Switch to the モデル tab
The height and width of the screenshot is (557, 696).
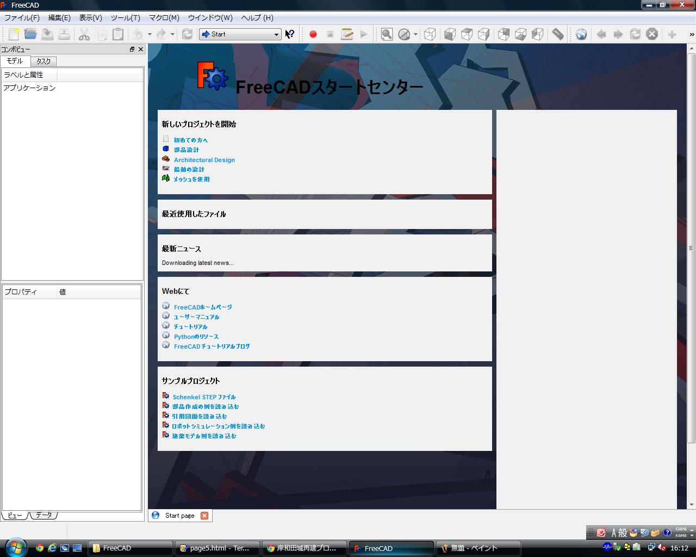pos(15,61)
